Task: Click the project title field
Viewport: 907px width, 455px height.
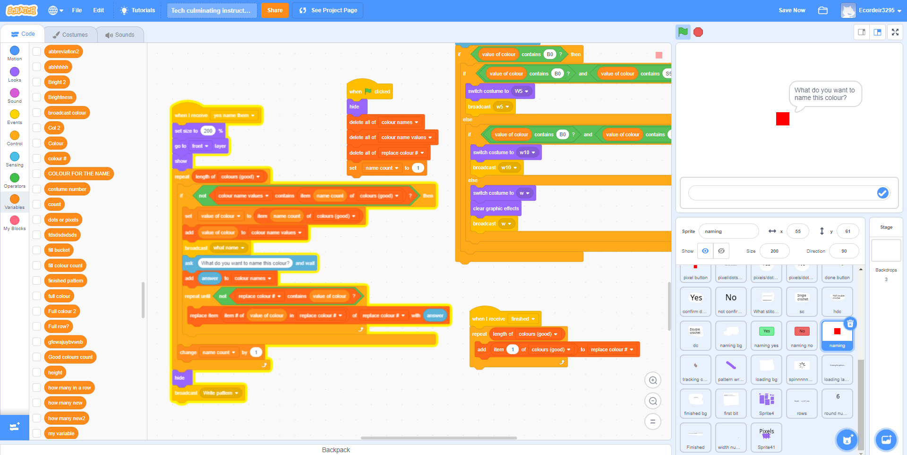Action: [x=212, y=10]
